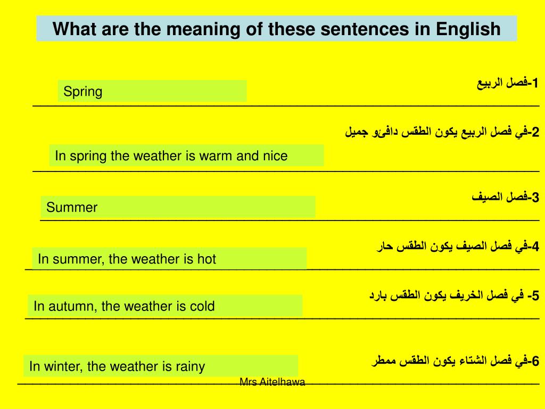Select the 'Summer' answer box
This screenshot has height=409, width=545.
[178, 207]
